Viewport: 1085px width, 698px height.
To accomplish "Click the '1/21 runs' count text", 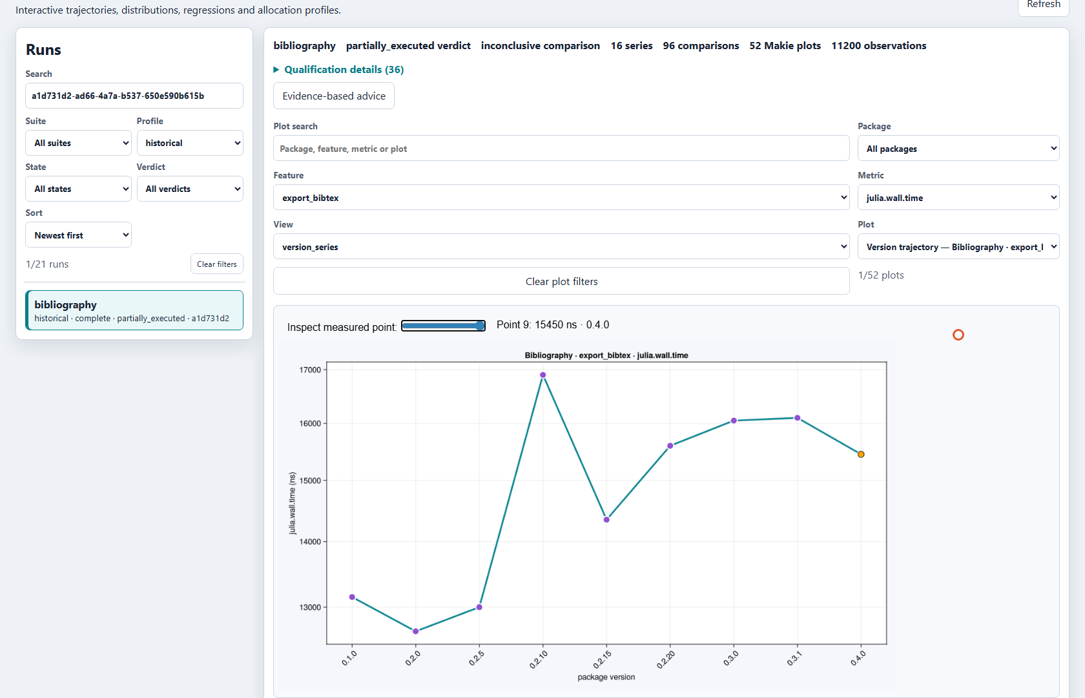I will point(47,264).
